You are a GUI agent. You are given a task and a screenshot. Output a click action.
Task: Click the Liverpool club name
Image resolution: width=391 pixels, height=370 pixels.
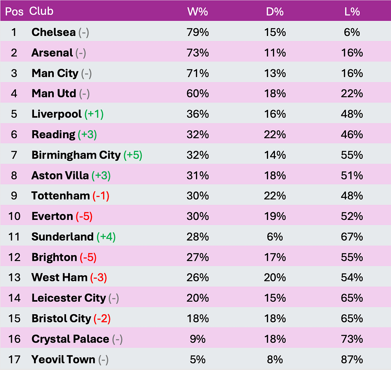[x=57, y=114]
